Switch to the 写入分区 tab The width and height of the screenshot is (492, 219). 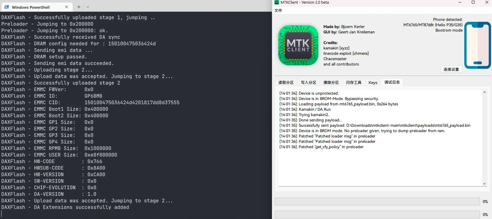[x=308, y=83]
